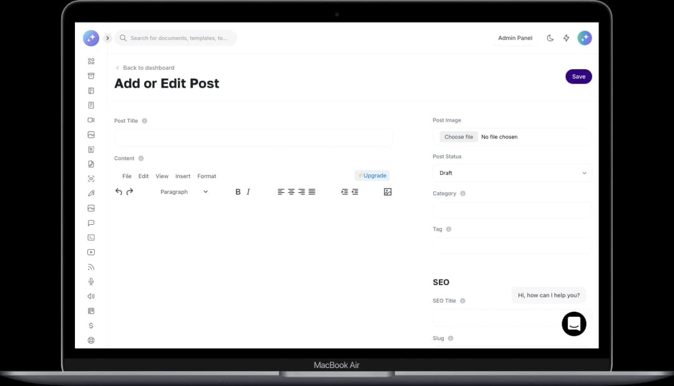Viewport: 674px width, 386px height.
Task: Center-align text in the editor
Action: pos(291,192)
